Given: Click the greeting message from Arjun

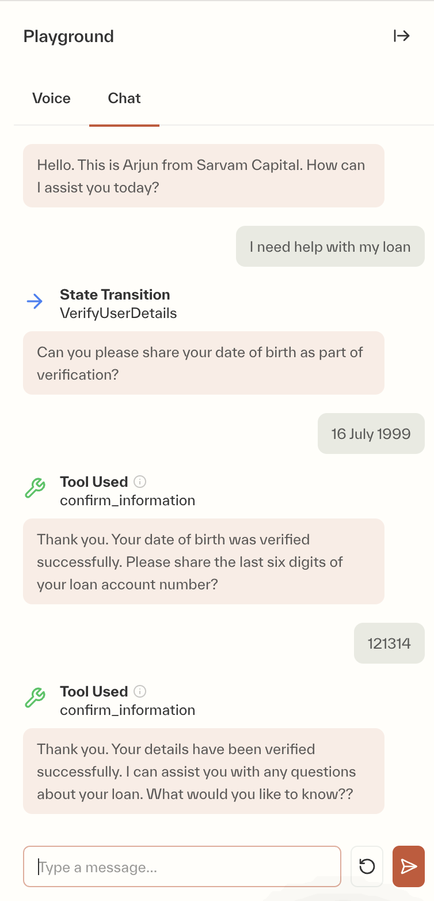Looking at the screenshot, I should [203, 176].
